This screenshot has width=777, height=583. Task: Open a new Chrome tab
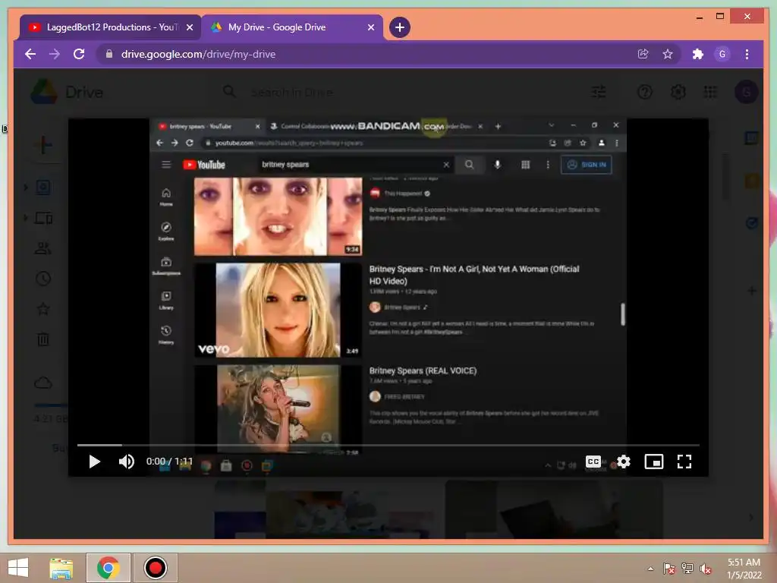click(399, 27)
